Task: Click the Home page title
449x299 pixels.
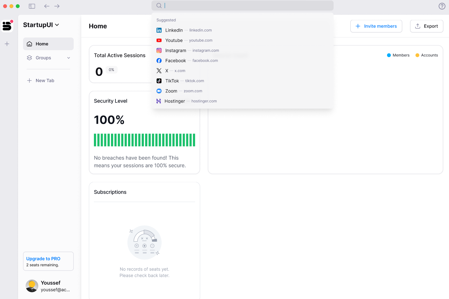Action: 98,26
